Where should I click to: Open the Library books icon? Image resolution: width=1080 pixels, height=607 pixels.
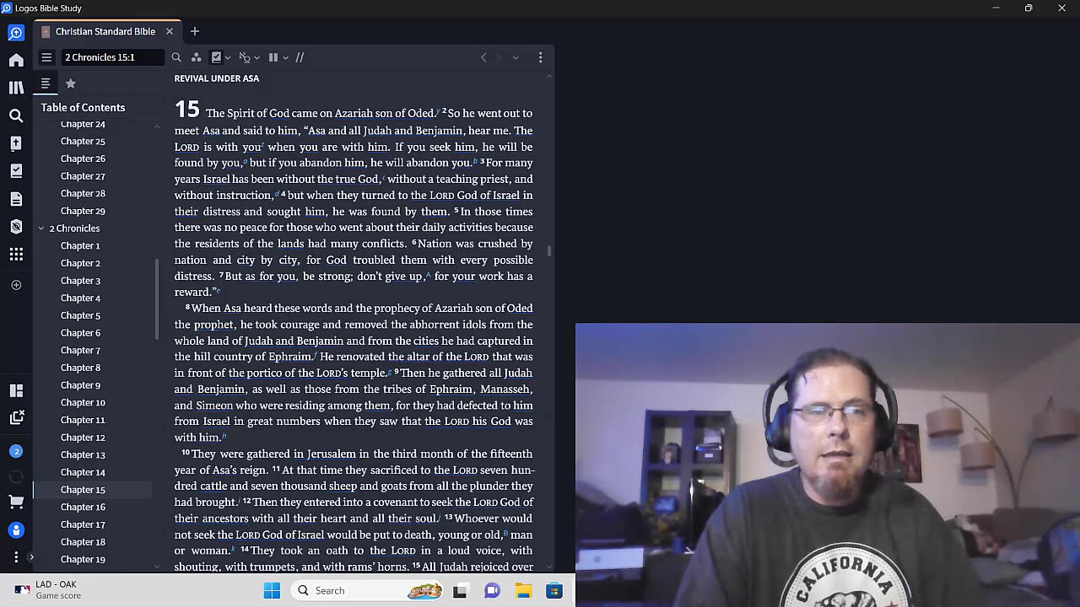[x=16, y=88]
